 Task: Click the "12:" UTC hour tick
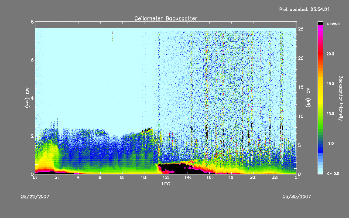(166, 177)
